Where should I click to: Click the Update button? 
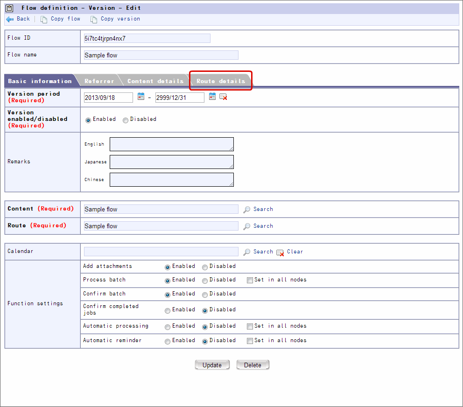212,365
